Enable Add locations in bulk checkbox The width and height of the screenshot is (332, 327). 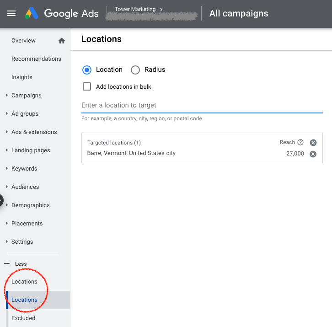(87, 86)
